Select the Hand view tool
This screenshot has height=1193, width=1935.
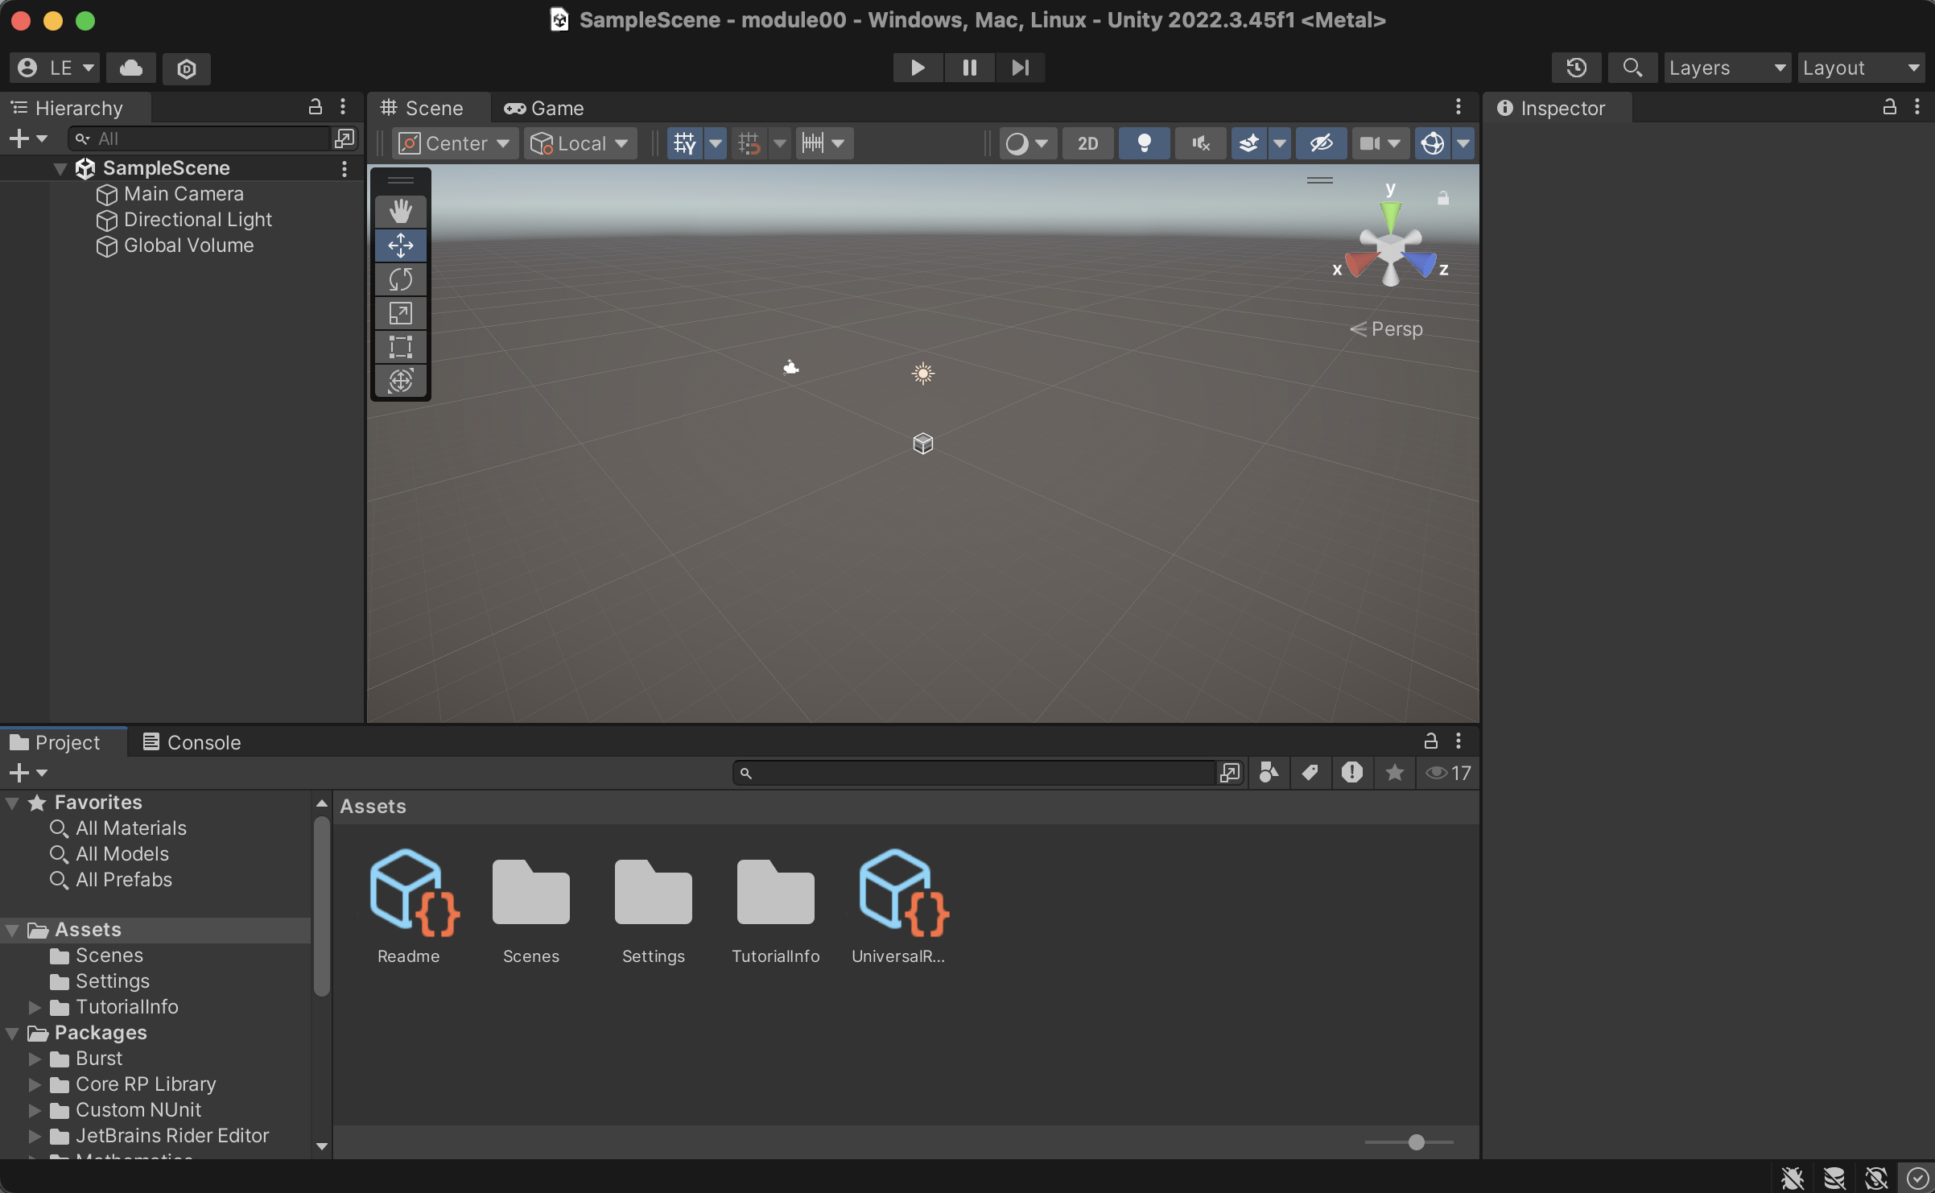pos(400,212)
